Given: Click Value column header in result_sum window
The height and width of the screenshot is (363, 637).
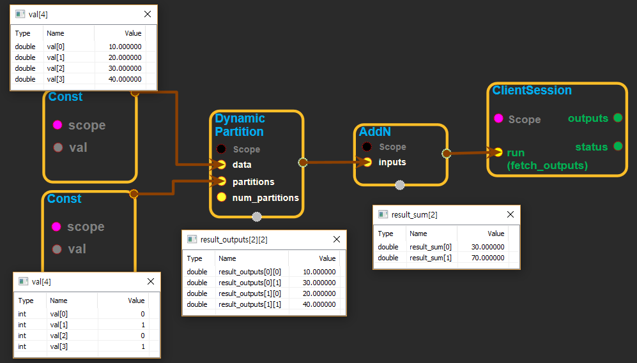Looking at the screenshot, I should coord(496,233).
